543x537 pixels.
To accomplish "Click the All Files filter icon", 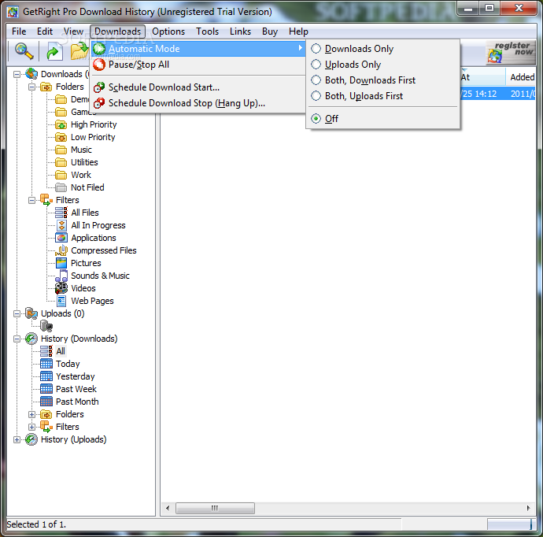I will click(61, 213).
